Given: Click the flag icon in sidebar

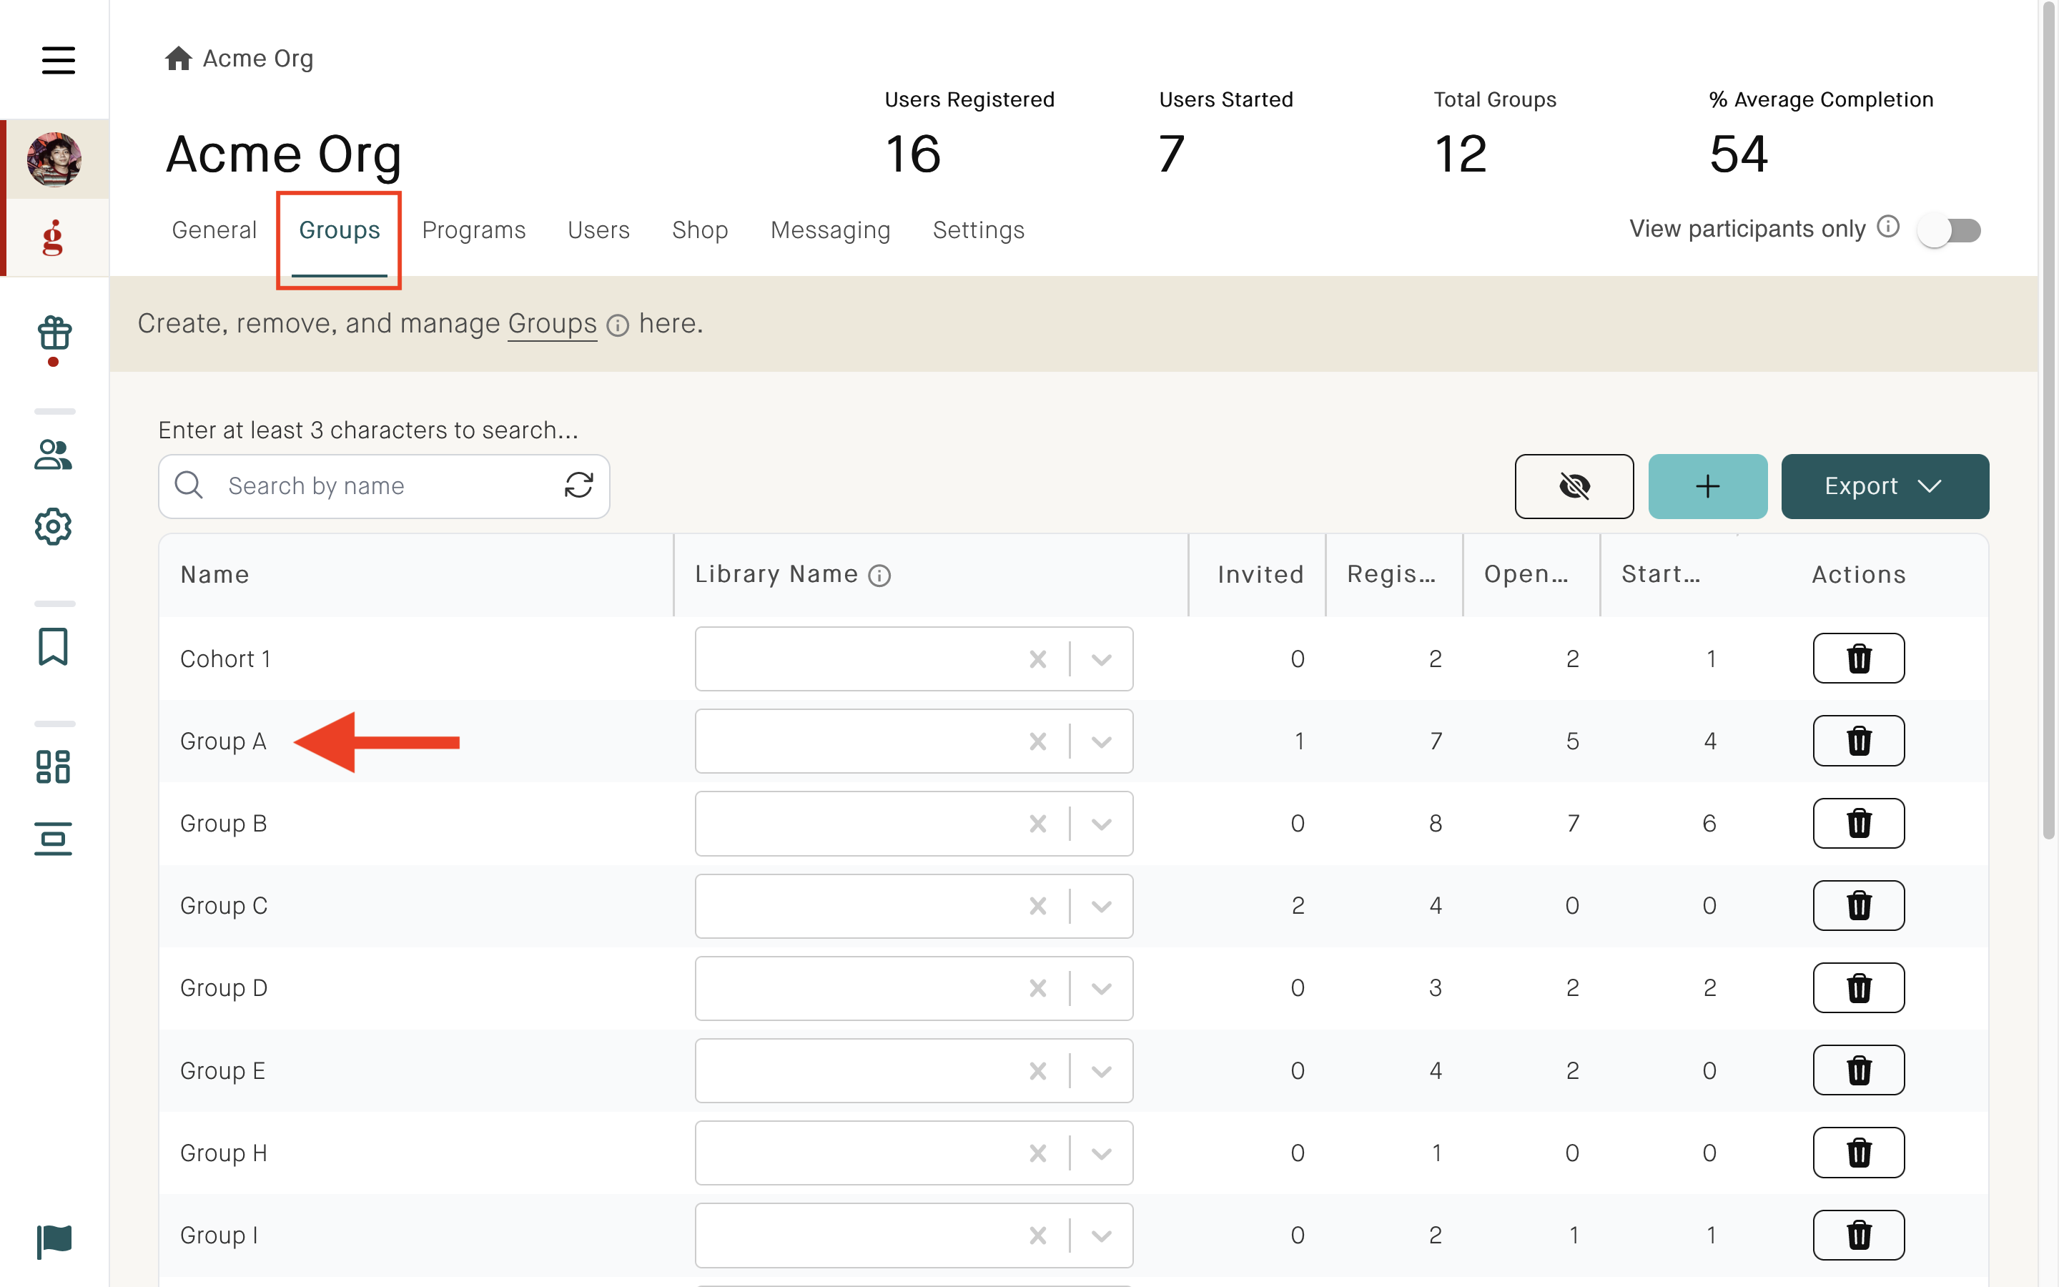Looking at the screenshot, I should point(54,1241).
